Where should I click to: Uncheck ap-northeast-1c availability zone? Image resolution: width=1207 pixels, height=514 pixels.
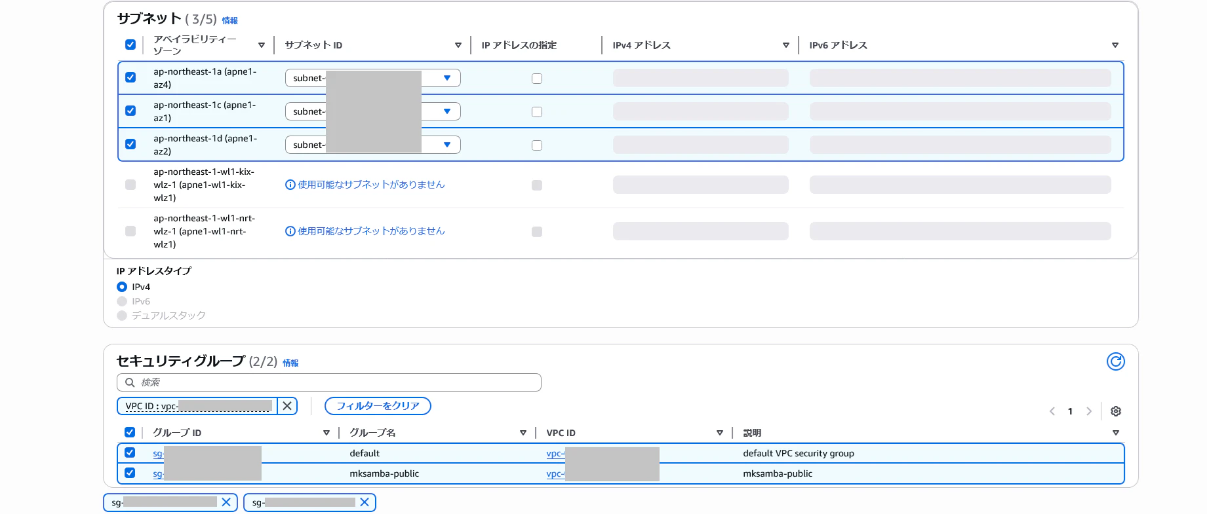click(x=130, y=111)
